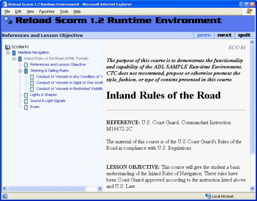
Task: Minimize the Internet Explorer window
Action: (x=242, y=4)
